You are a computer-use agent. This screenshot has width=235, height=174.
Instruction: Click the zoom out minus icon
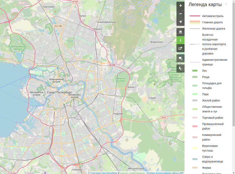[x=181, y=13]
